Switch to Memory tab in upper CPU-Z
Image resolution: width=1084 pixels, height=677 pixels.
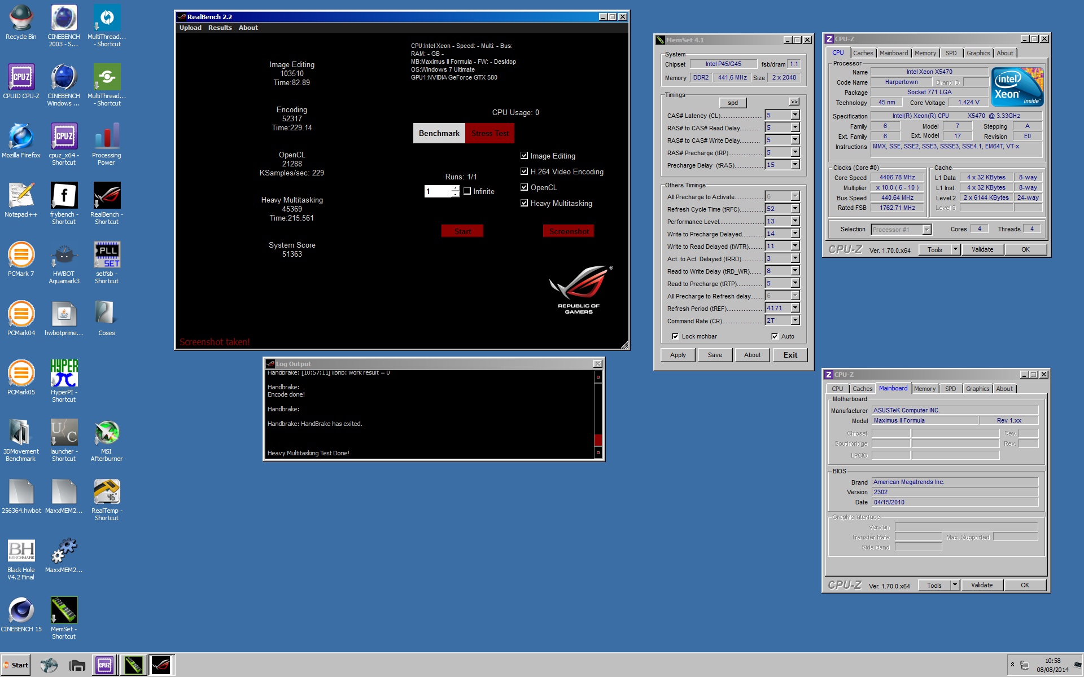coord(925,53)
